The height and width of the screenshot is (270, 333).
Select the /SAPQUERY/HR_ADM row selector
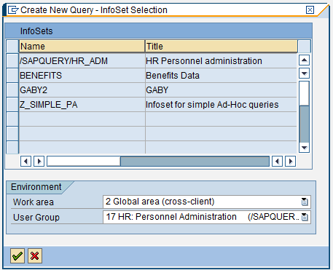pos(12,60)
